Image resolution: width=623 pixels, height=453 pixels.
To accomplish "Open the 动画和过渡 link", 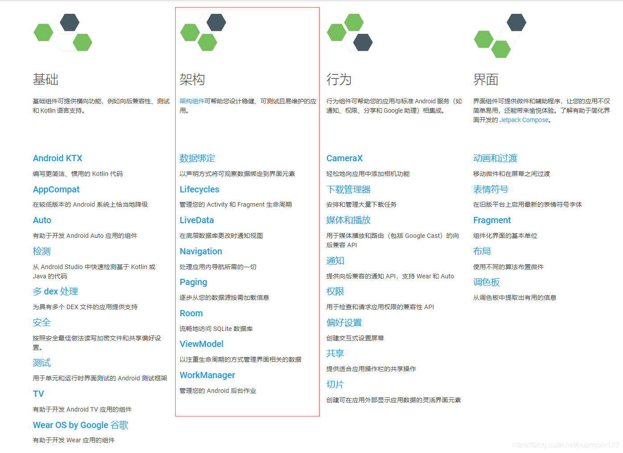I will tap(496, 158).
